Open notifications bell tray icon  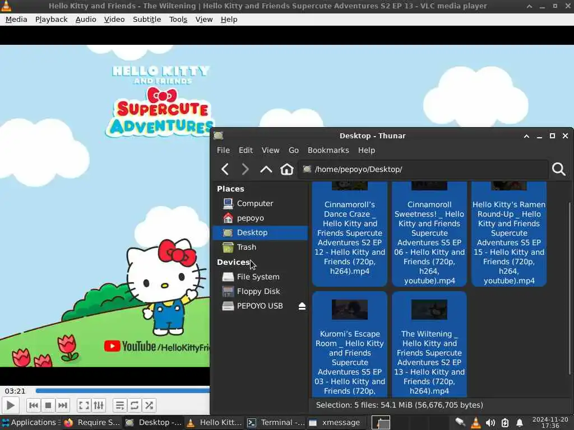pyautogui.click(x=519, y=423)
